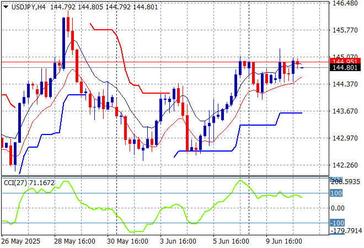Click the red 144.951 price level tag

[345, 61]
